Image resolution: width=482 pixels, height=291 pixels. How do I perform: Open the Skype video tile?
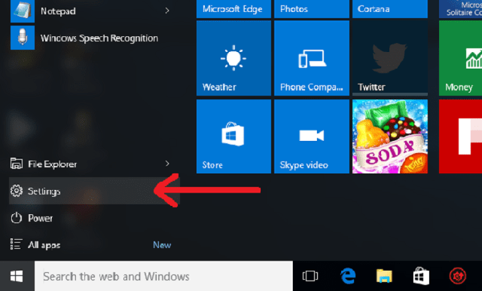tap(312, 136)
